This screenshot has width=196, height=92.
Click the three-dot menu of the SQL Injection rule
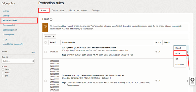point(188,52)
